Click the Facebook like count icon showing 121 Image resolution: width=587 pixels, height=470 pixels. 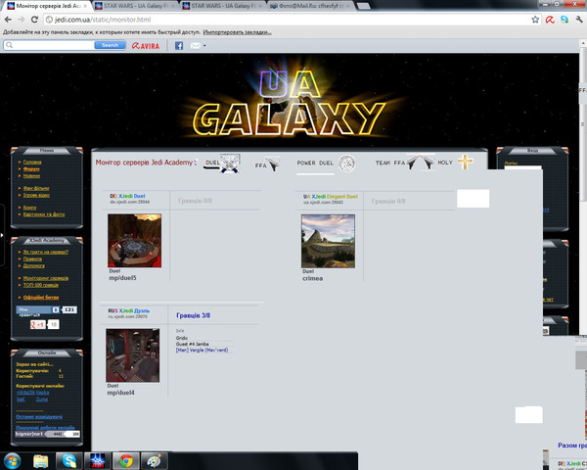click(x=68, y=310)
